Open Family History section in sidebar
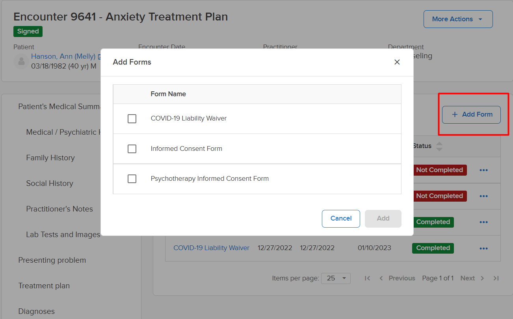 (50, 158)
